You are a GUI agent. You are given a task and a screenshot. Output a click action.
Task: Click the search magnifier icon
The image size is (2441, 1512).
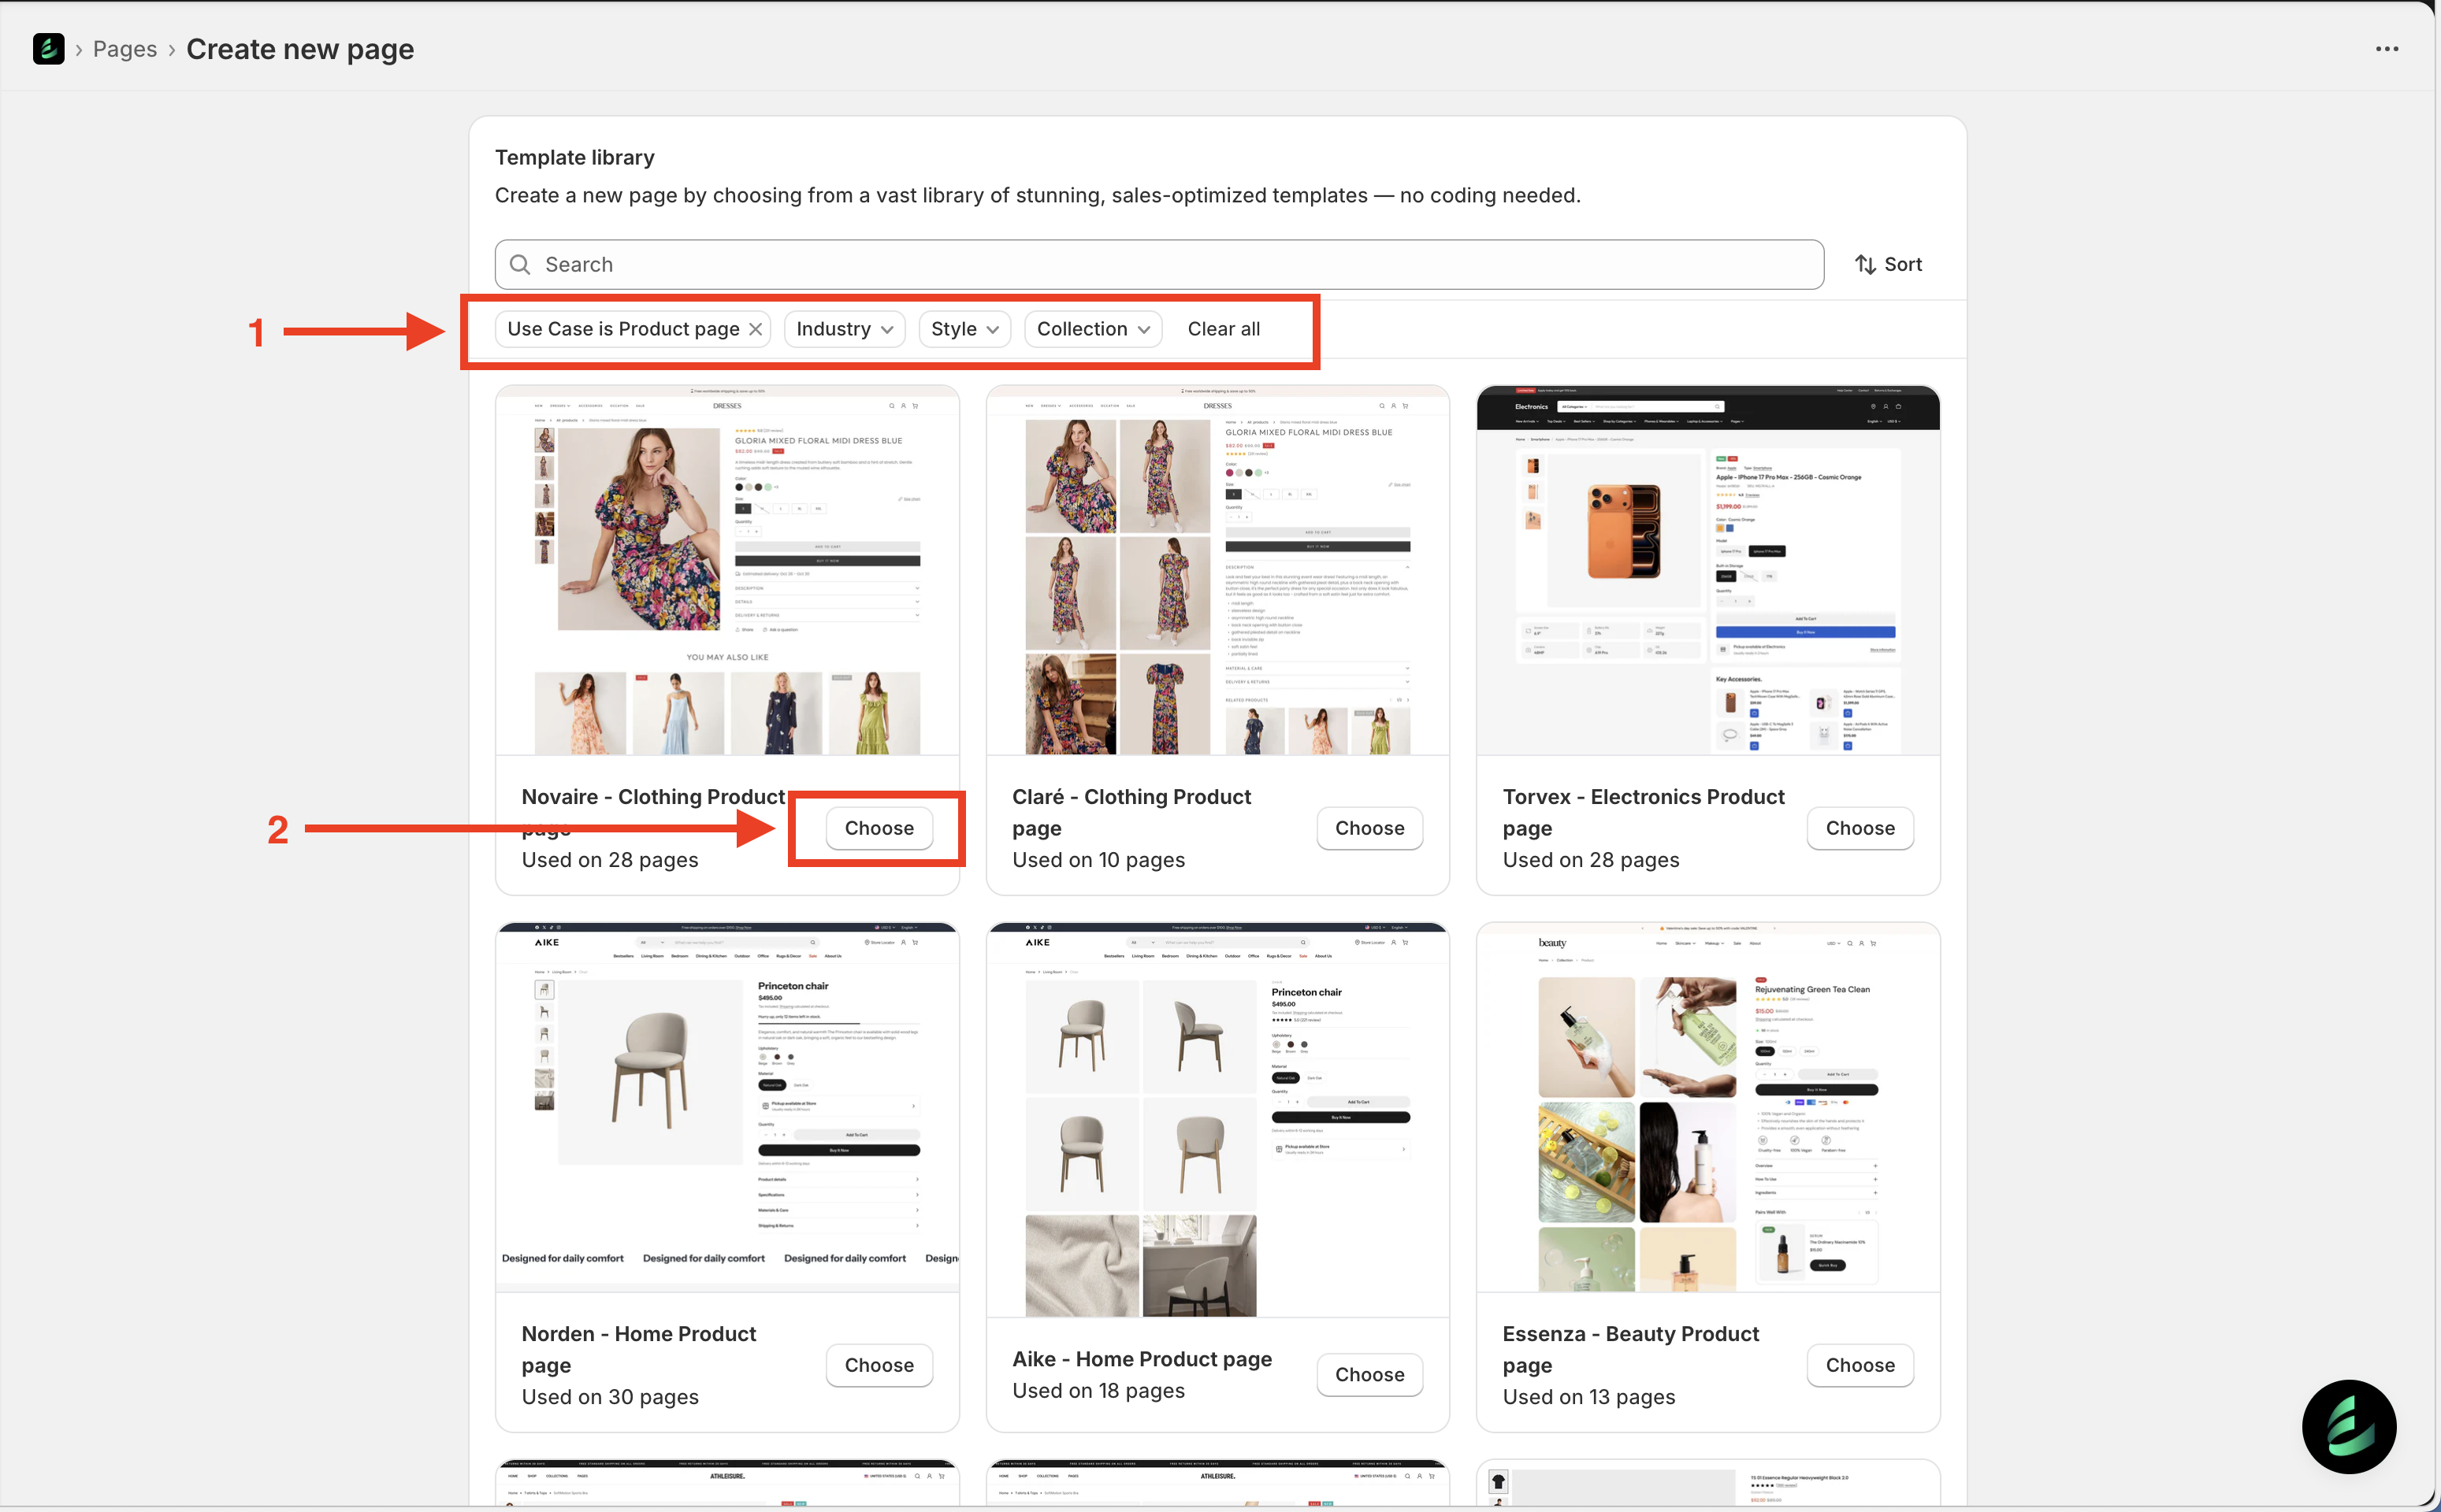(520, 265)
